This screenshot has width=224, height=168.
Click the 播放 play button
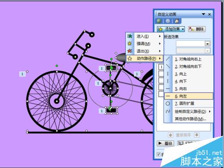pos(165,143)
